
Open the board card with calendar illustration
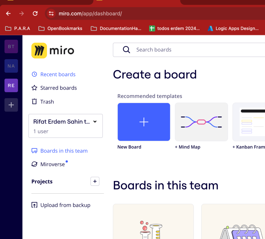coord(233,222)
